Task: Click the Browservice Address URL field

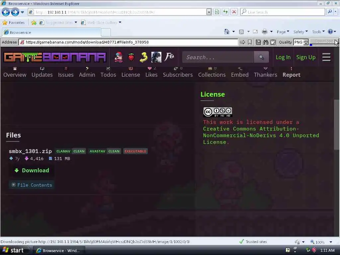Action: coord(128,42)
